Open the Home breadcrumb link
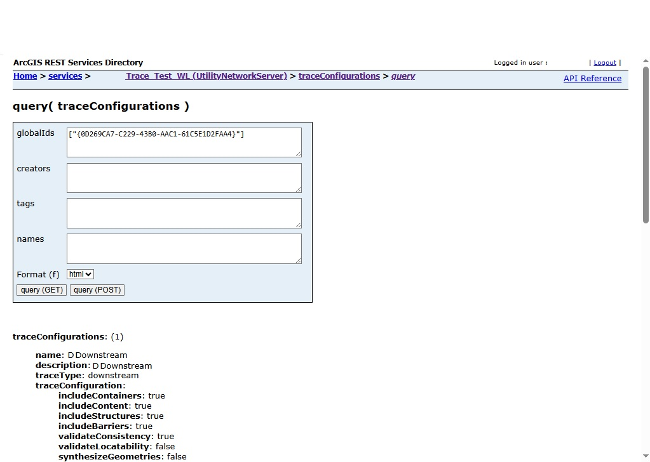Image resolution: width=650 pixels, height=462 pixels. [25, 76]
